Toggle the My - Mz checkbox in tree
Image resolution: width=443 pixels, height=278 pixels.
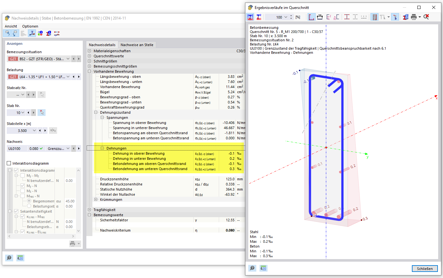23,176
